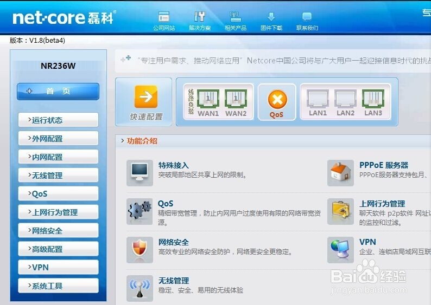
Task: Open the 网络安全 feature title link
Action: [174, 242]
